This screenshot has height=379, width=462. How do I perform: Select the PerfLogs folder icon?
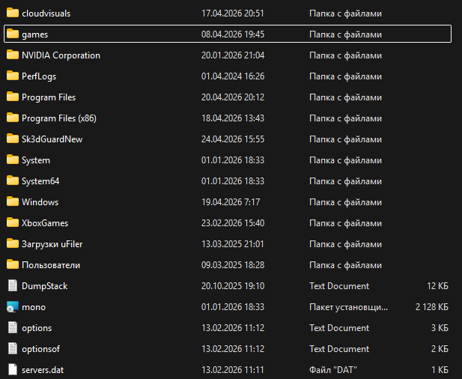12,76
